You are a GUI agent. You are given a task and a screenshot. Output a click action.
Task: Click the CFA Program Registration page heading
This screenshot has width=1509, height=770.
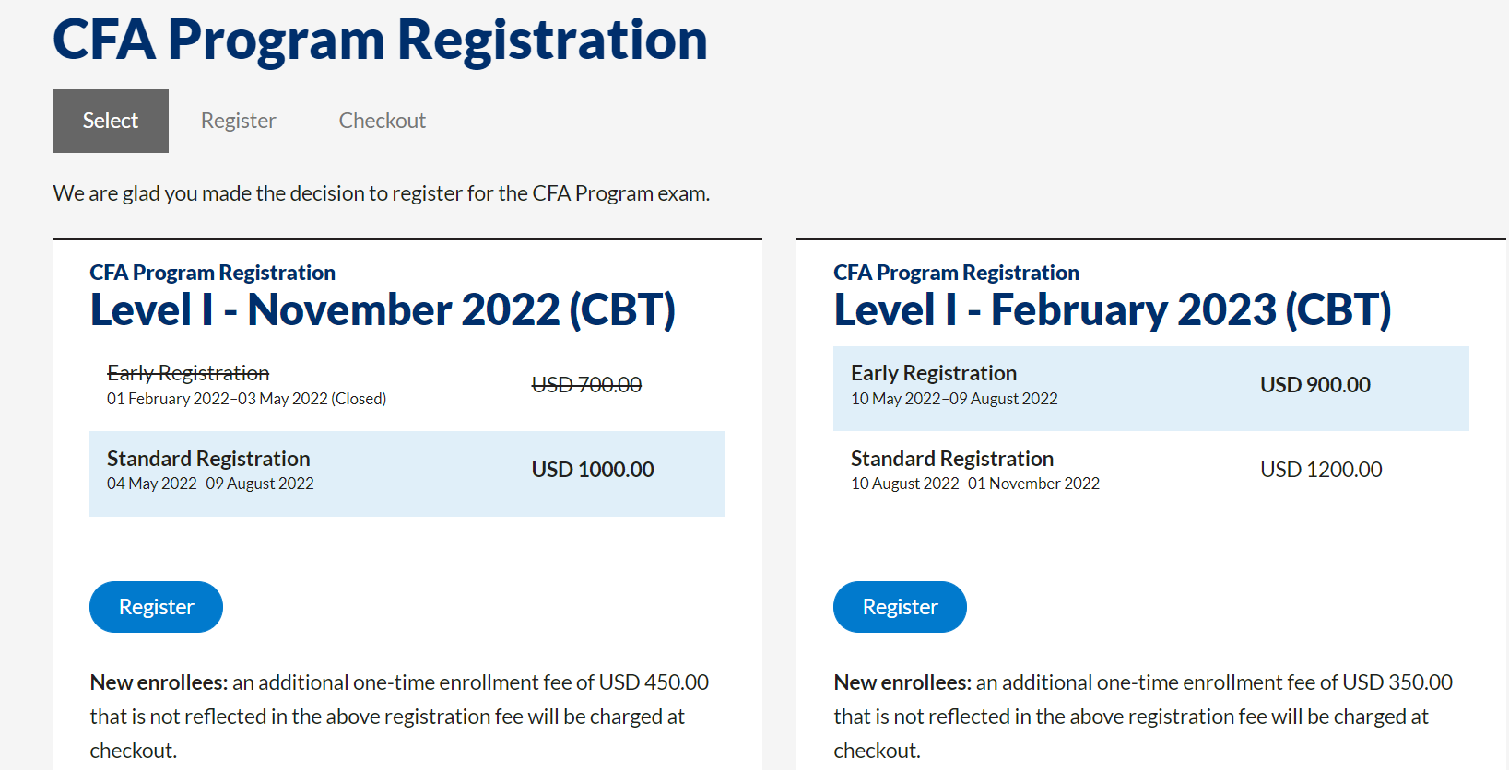point(380,41)
